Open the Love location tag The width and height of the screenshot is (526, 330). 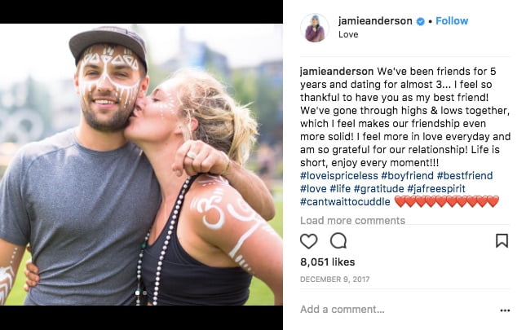348,34
